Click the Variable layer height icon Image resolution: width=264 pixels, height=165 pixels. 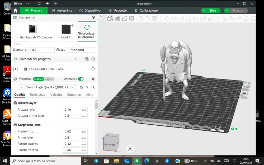tap(154, 18)
